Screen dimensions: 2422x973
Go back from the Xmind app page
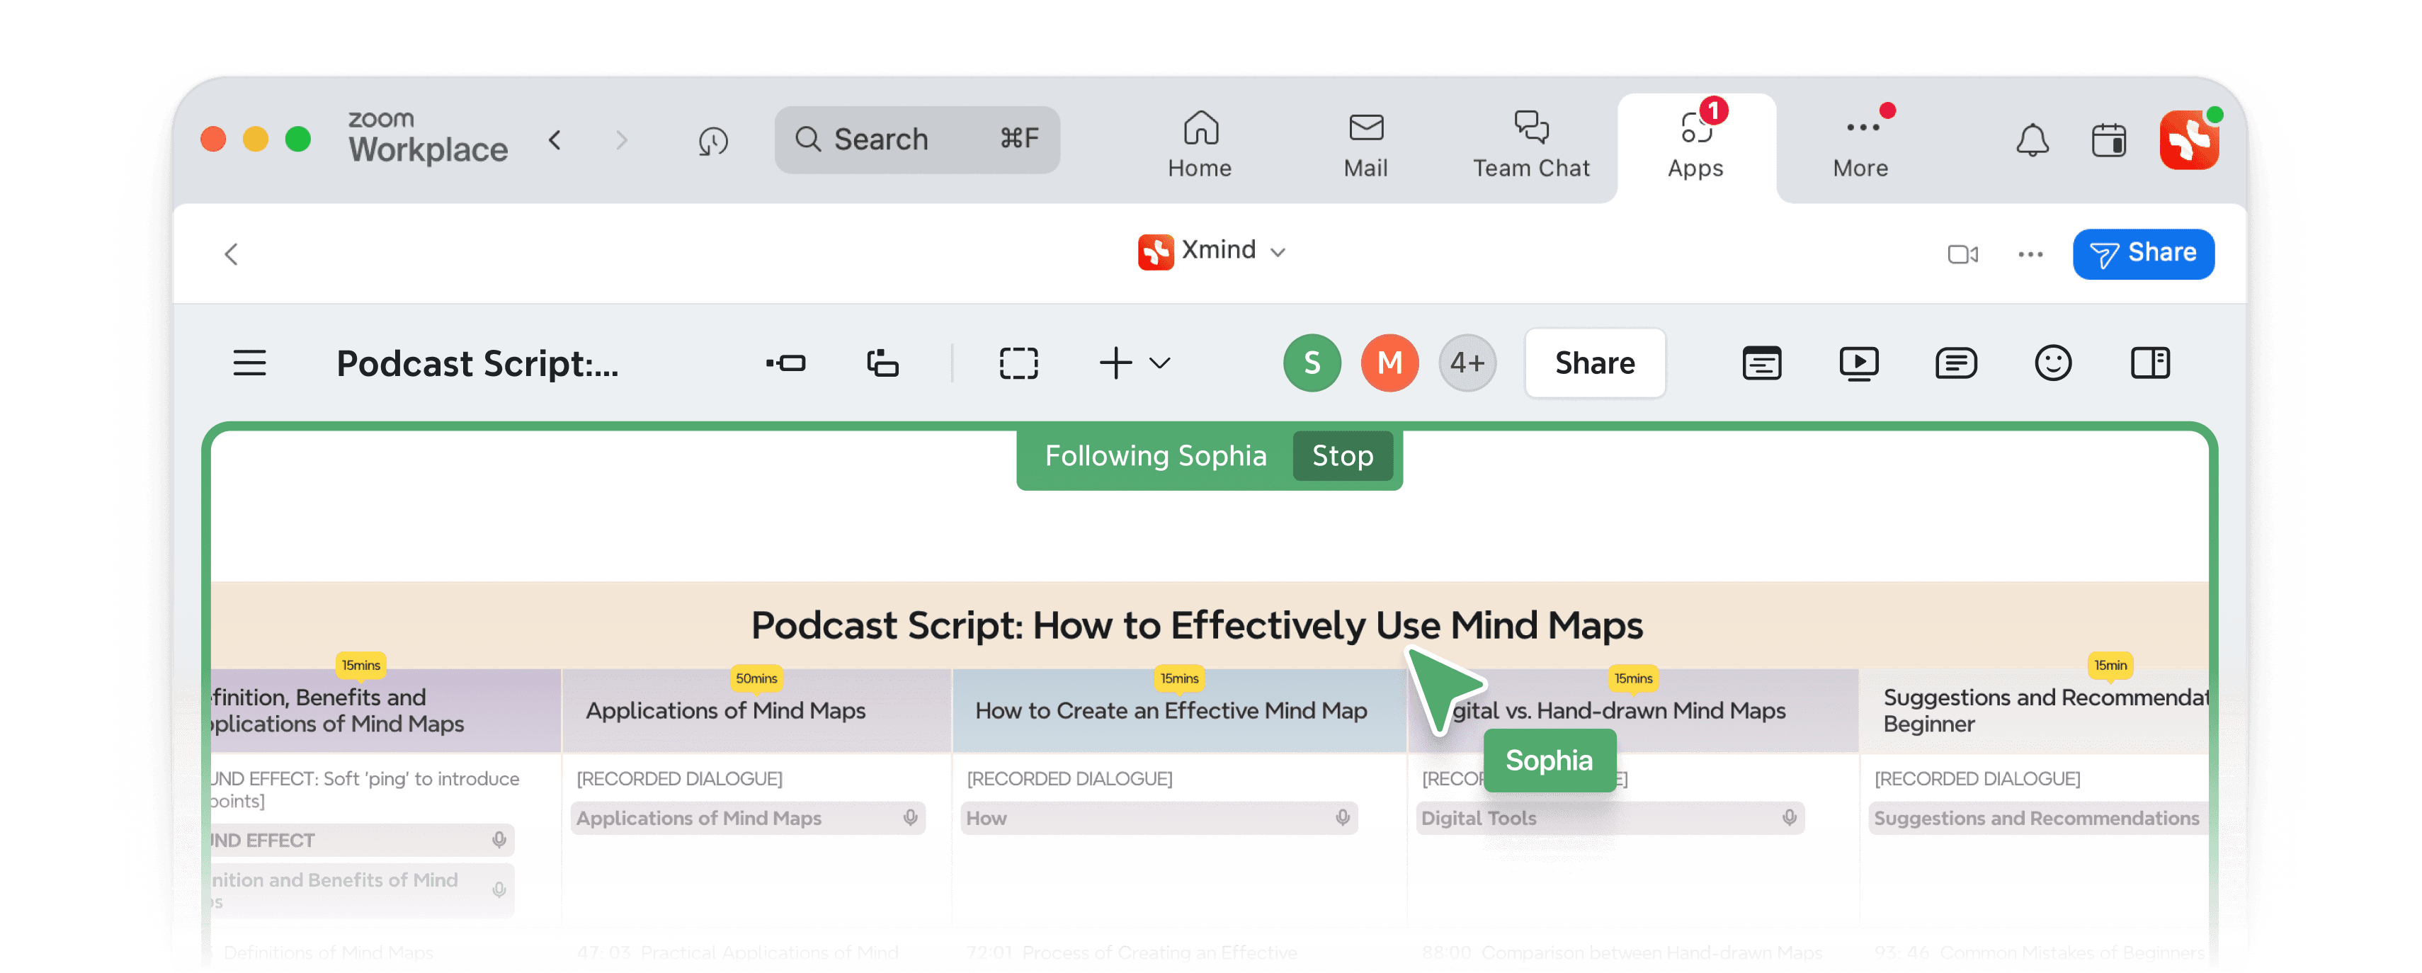(232, 254)
